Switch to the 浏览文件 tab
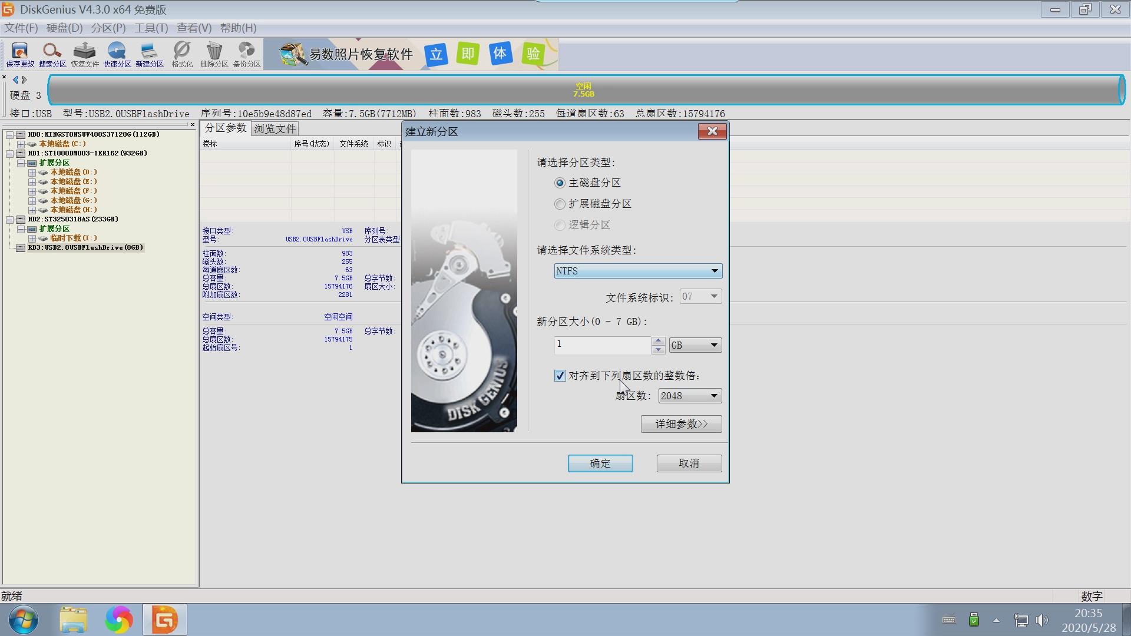This screenshot has width=1131, height=636. (x=275, y=128)
